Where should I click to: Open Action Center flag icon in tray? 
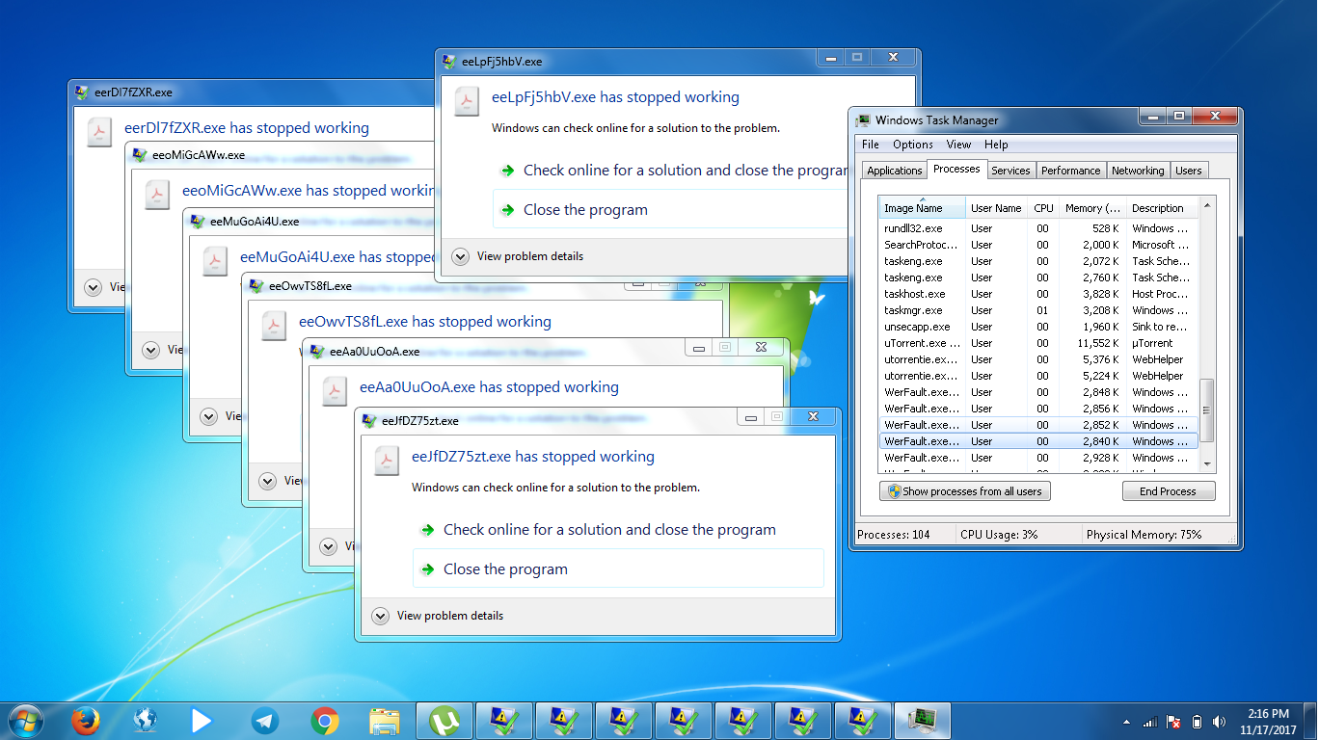point(1173,722)
